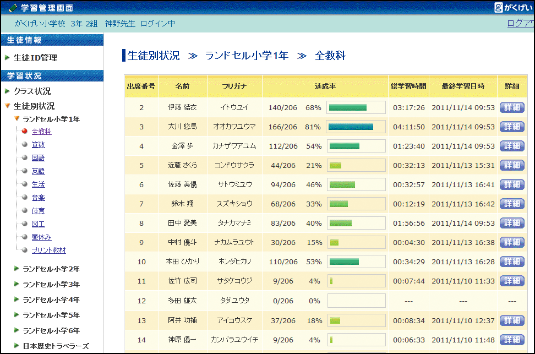
Task: Expand the ランドセル小学4年 arrow
Action: coord(16,299)
